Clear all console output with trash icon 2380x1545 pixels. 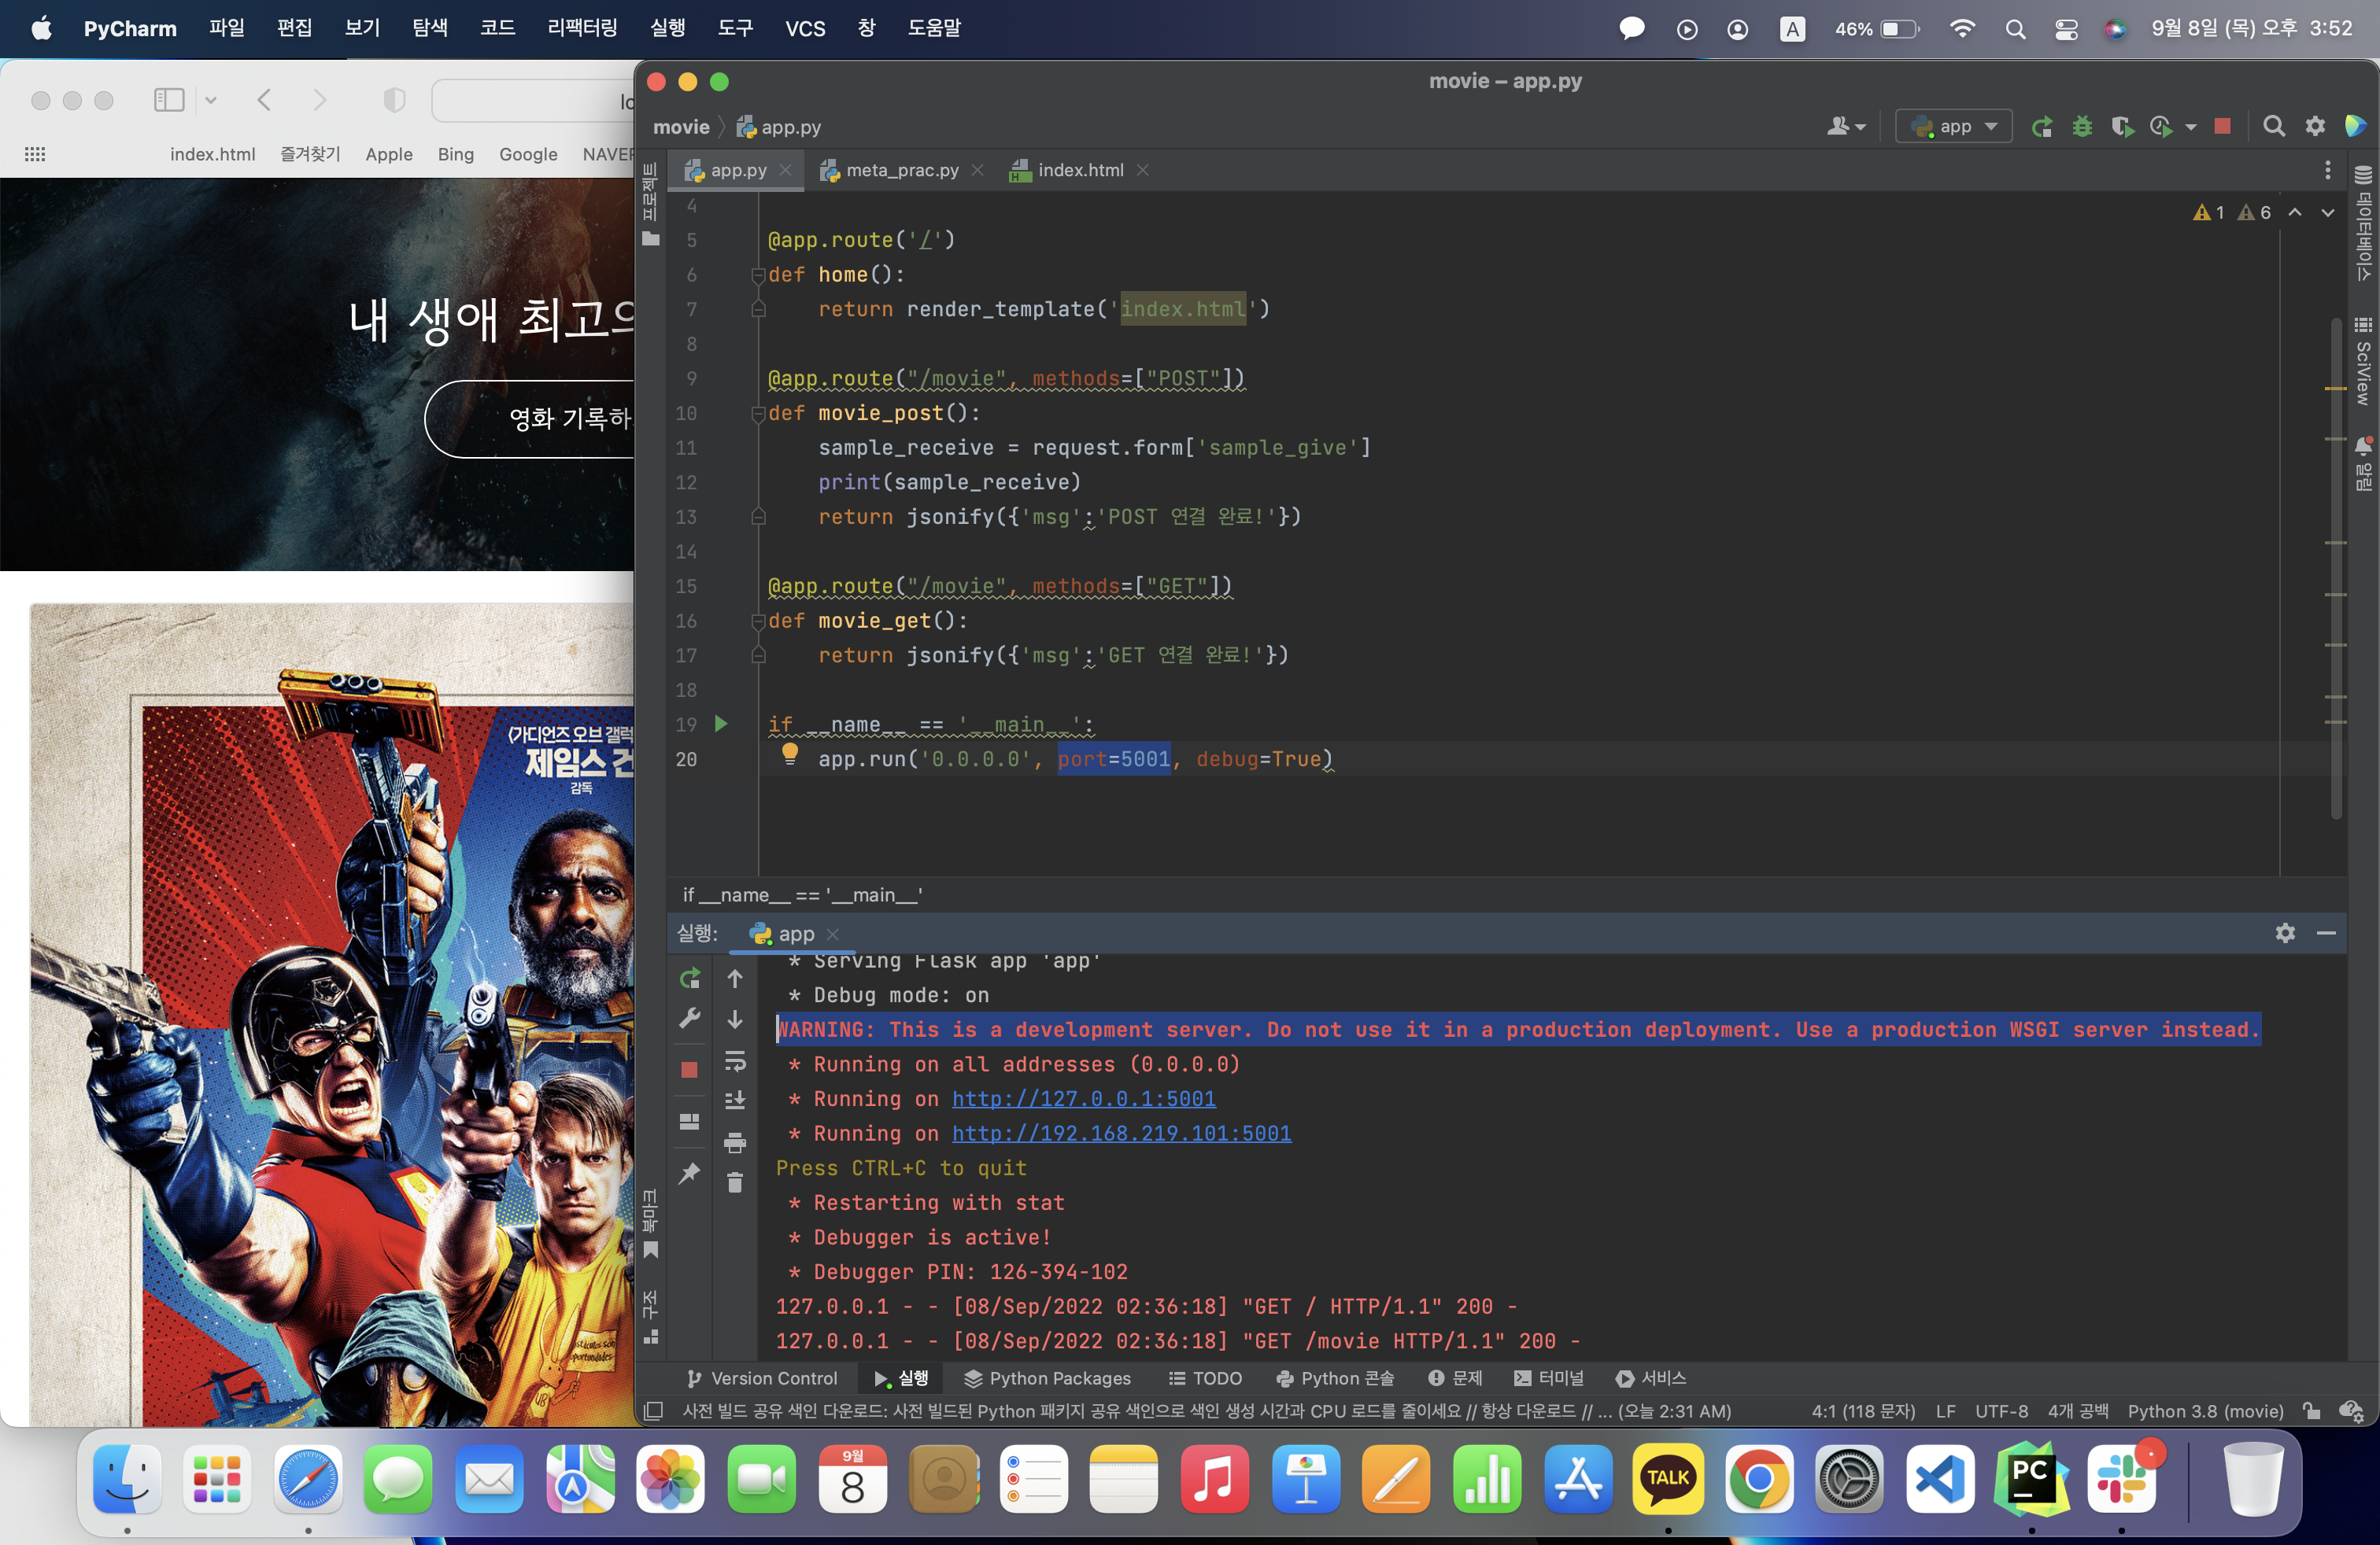[735, 1182]
